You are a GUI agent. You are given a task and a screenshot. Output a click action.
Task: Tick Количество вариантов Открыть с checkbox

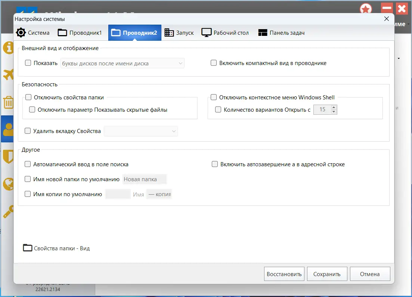click(218, 109)
